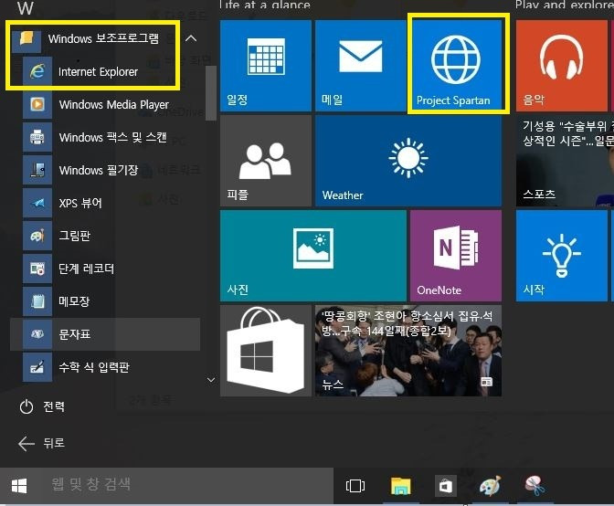
Task: Click the Windows Media Player label
Action: [114, 105]
